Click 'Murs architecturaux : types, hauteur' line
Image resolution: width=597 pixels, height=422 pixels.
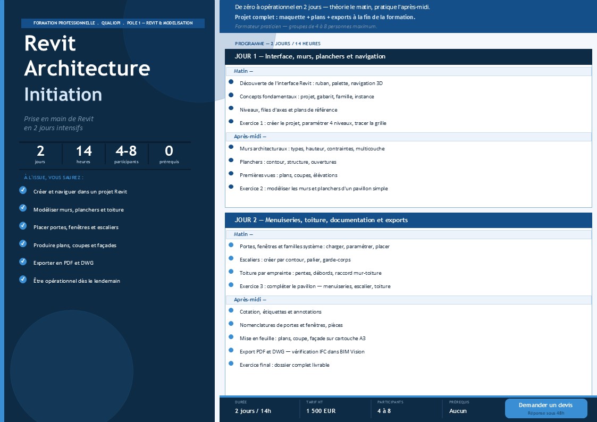click(312, 149)
